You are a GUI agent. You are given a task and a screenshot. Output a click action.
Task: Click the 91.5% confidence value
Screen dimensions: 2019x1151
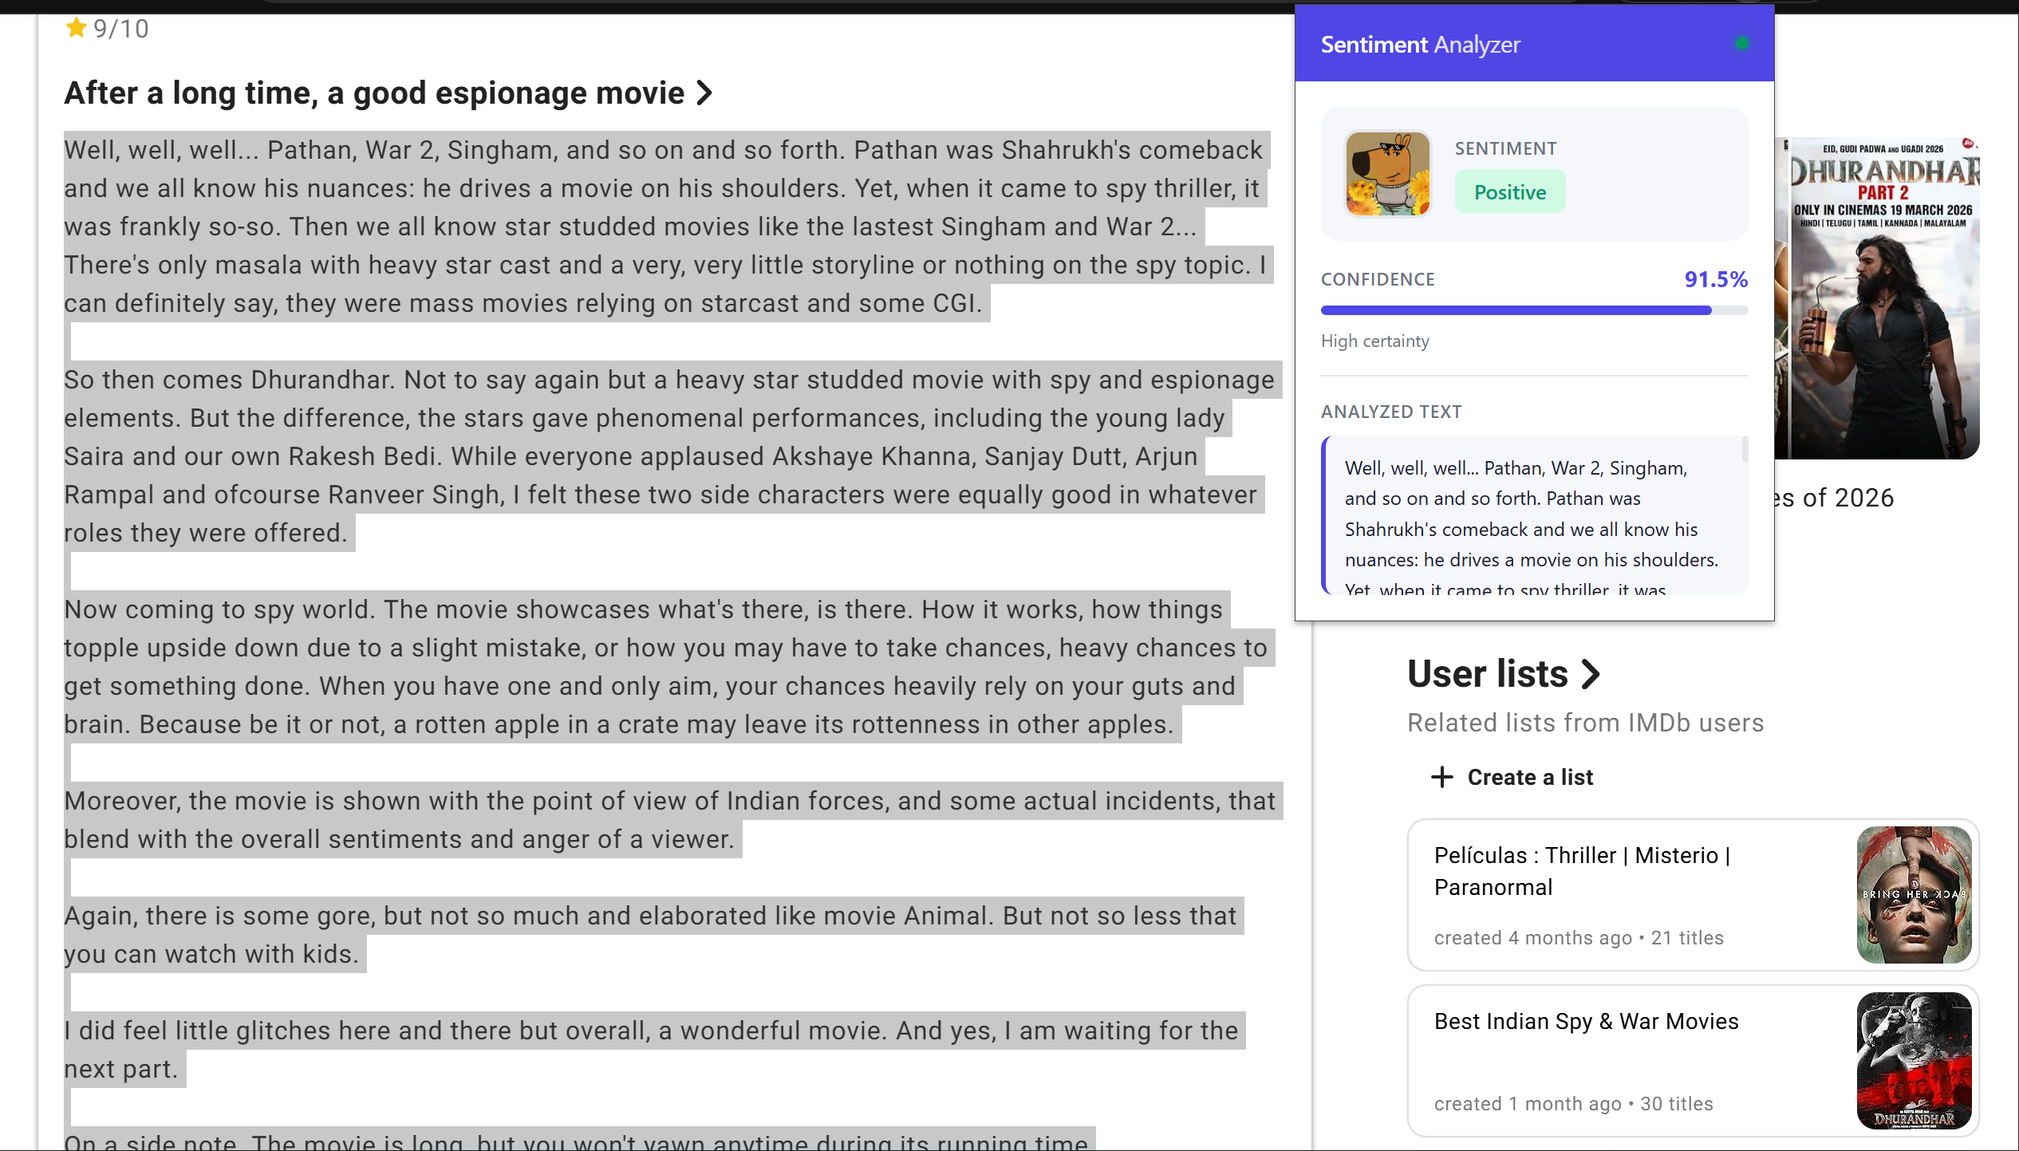click(1715, 279)
